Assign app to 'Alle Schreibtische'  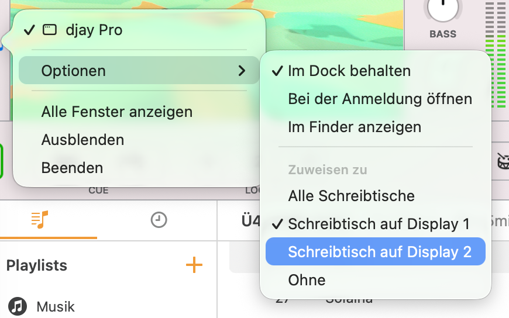pos(351,196)
